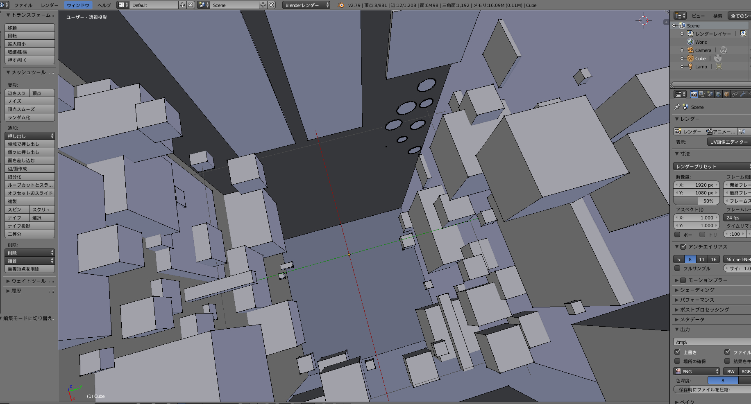Select the Cube object in the outliner
Viewport: 751px width, 404px height.
coord(700,59)
